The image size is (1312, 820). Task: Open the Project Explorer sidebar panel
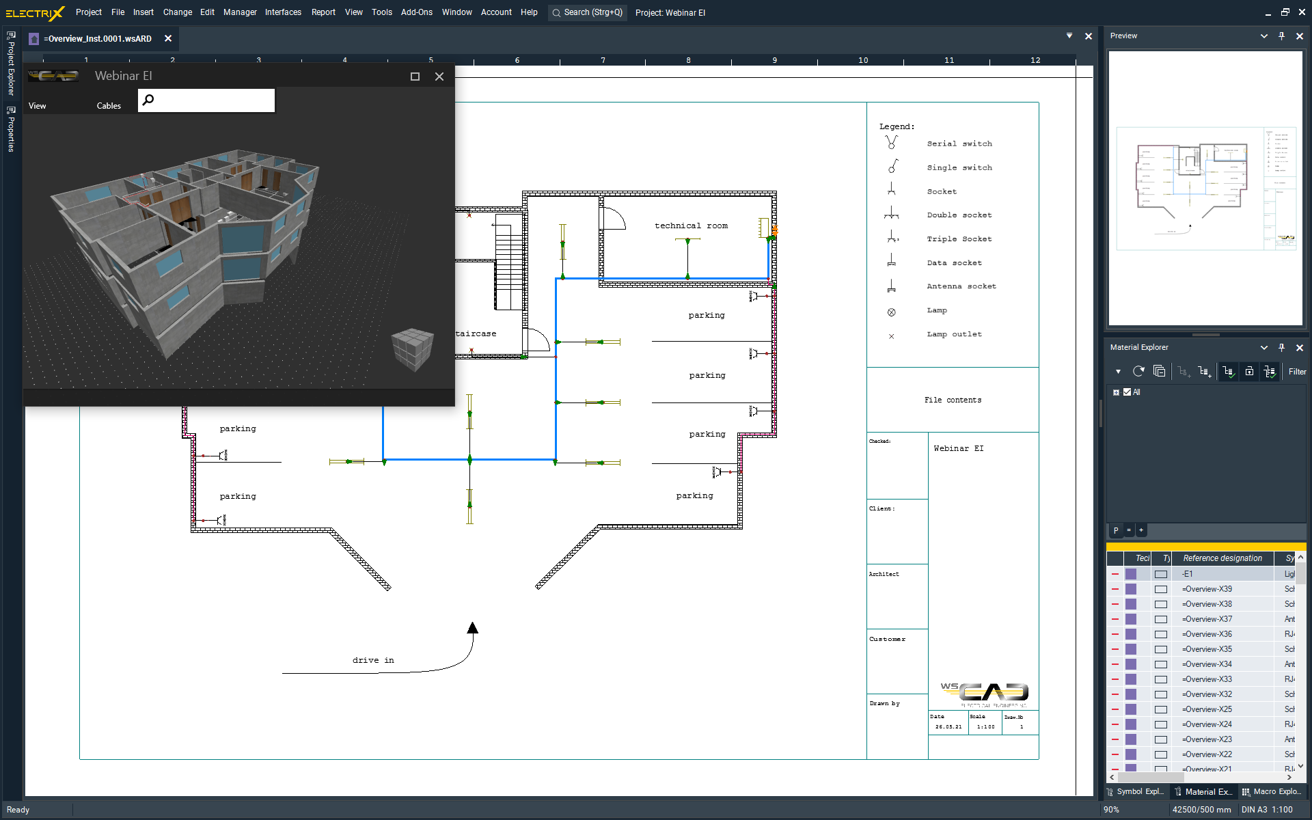[10, 68]
